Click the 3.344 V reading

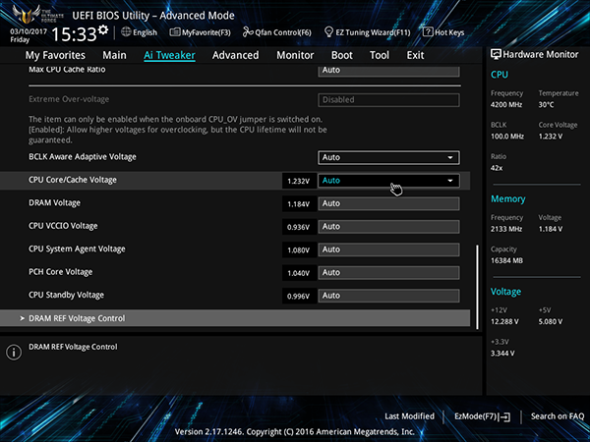[x=502, y=354]
